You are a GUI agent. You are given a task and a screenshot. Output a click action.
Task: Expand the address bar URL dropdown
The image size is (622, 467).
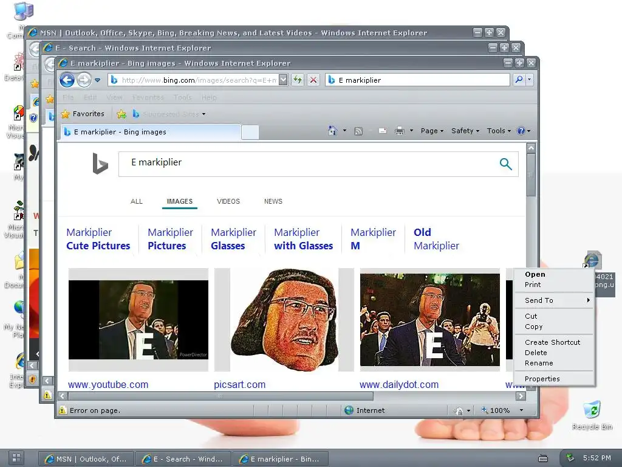point(283,80)
